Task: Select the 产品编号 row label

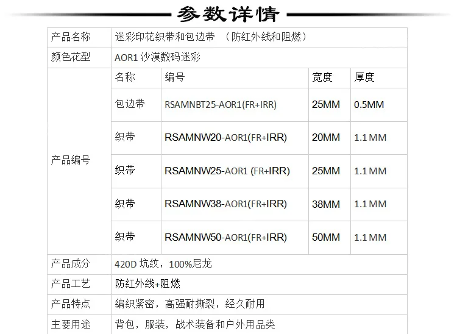Action: pos(71,160)
